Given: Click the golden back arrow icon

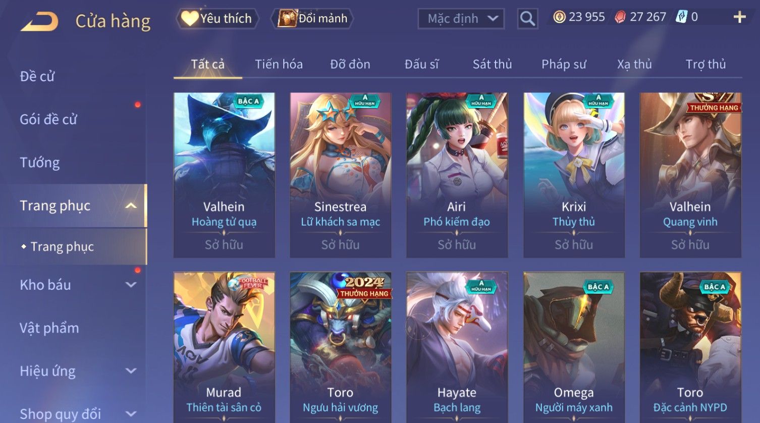Looking at the screenshot, I should pyautogui.click(x=39, y=21).
